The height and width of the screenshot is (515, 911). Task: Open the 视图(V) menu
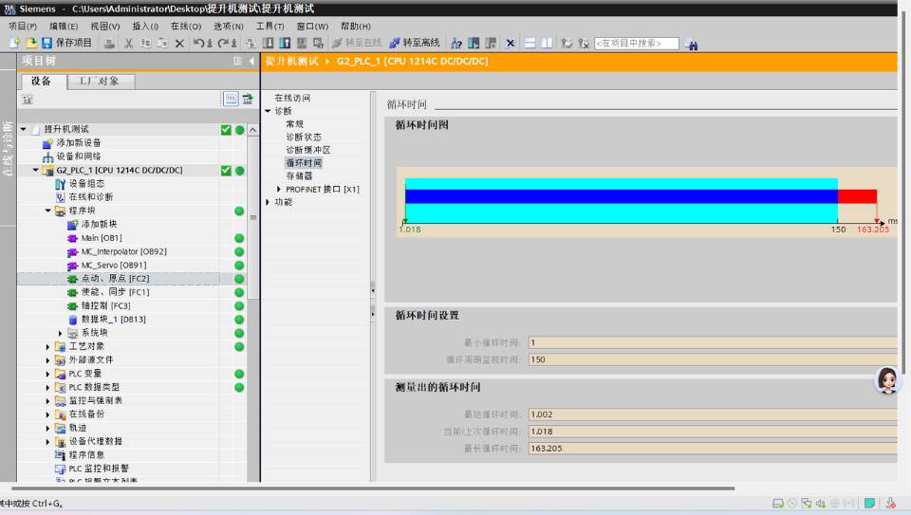click(105, 27)
